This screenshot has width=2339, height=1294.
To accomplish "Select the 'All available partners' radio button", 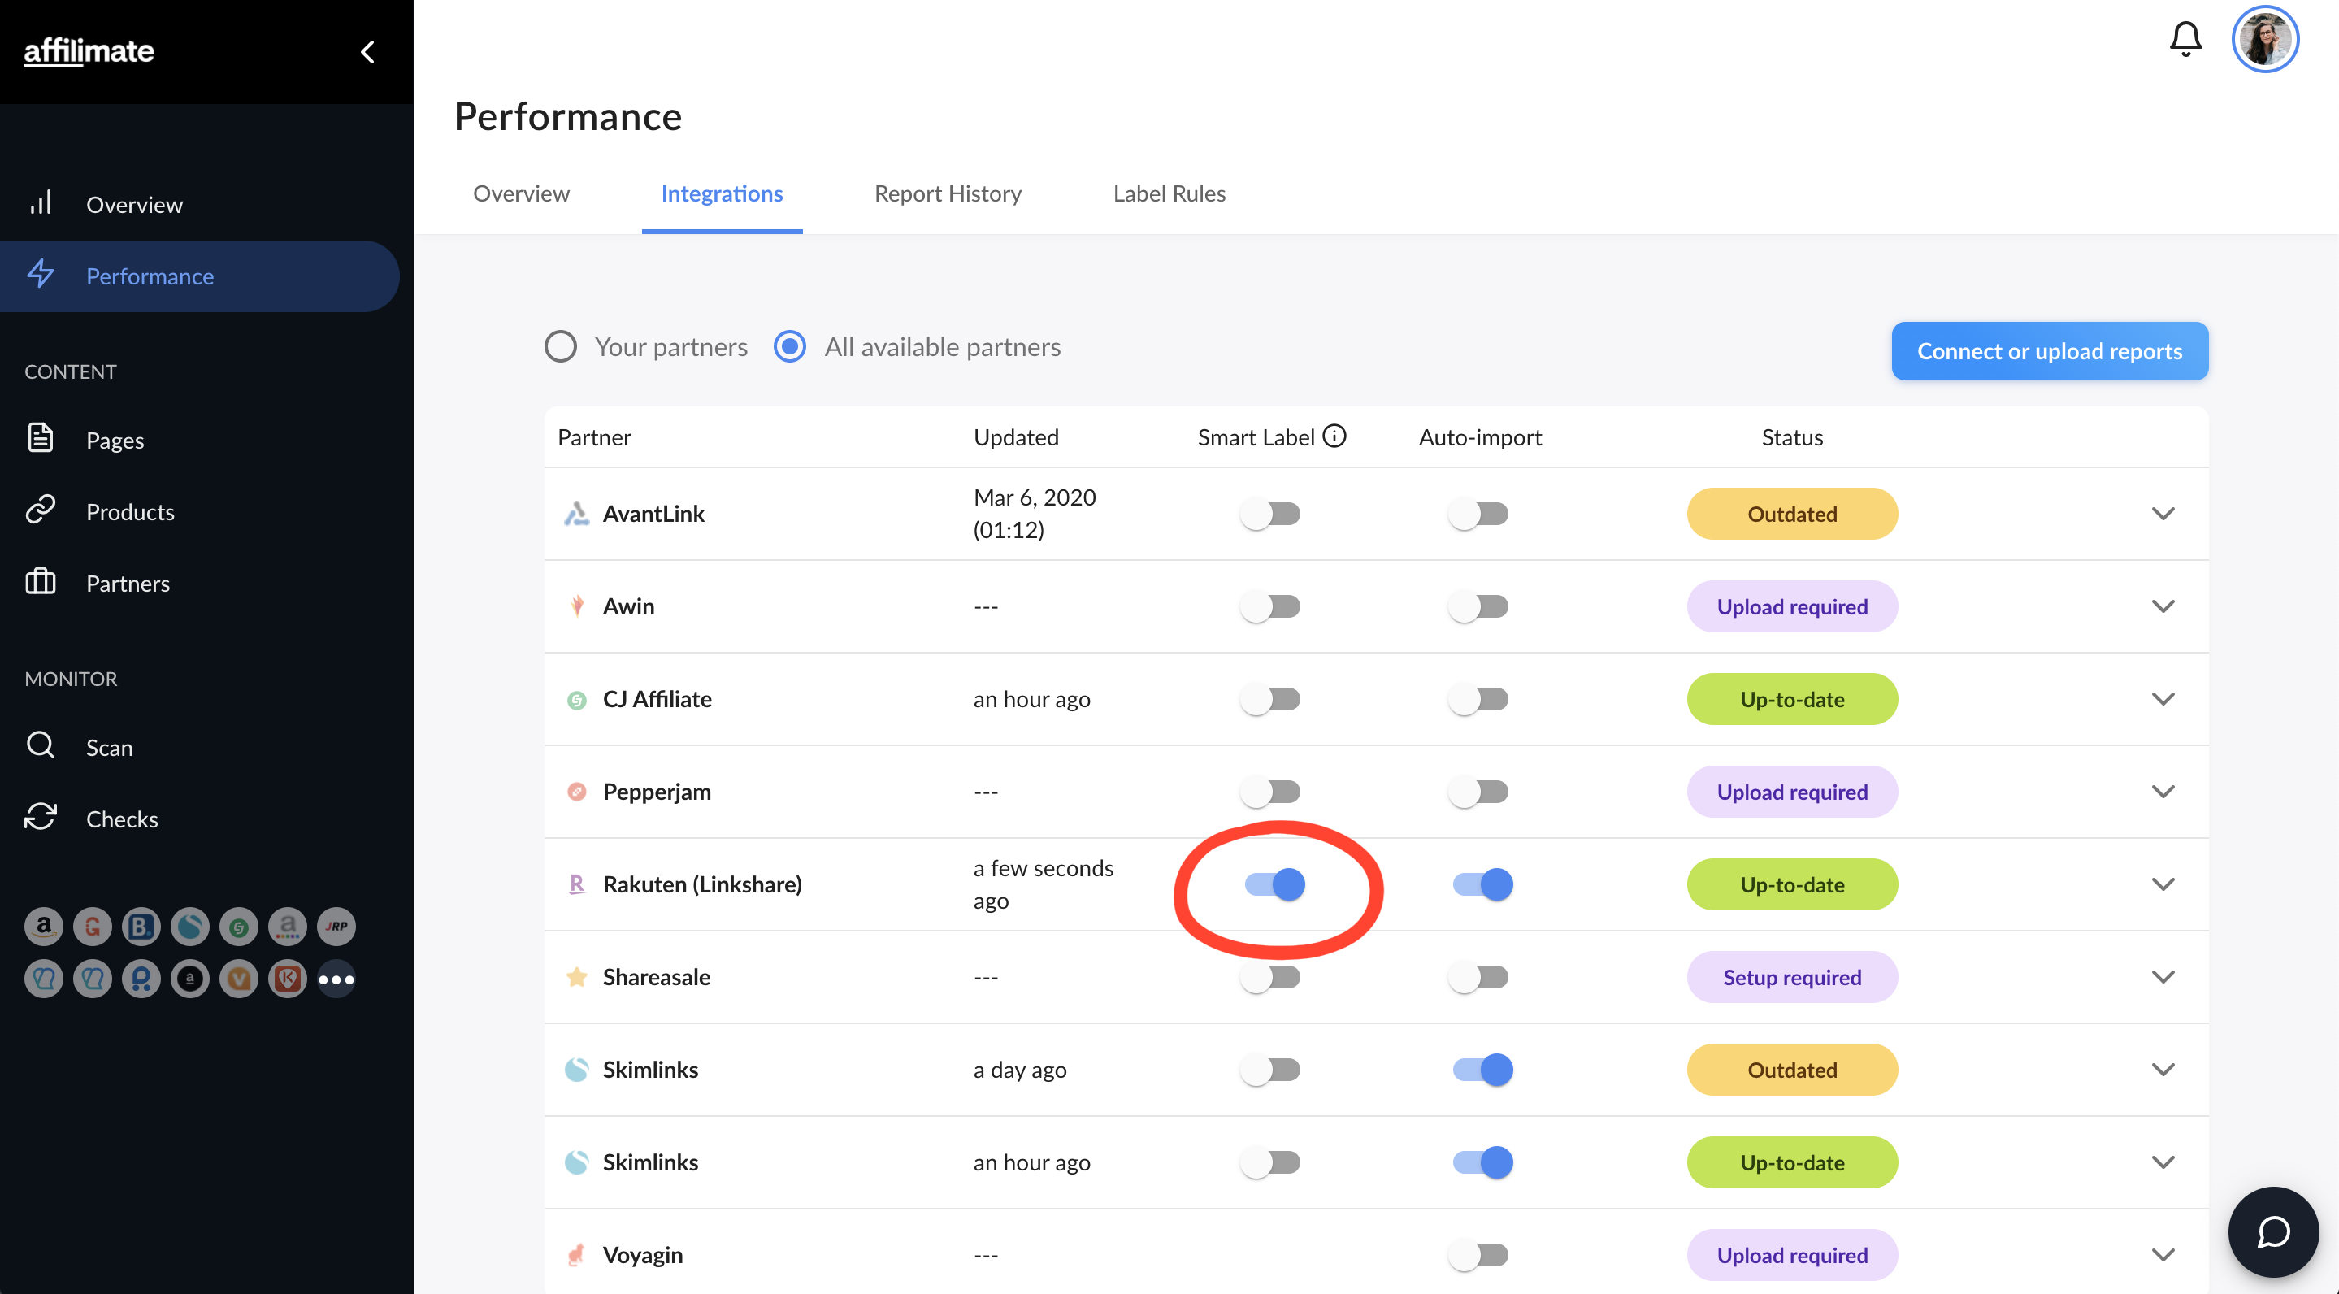I will 790,346.
